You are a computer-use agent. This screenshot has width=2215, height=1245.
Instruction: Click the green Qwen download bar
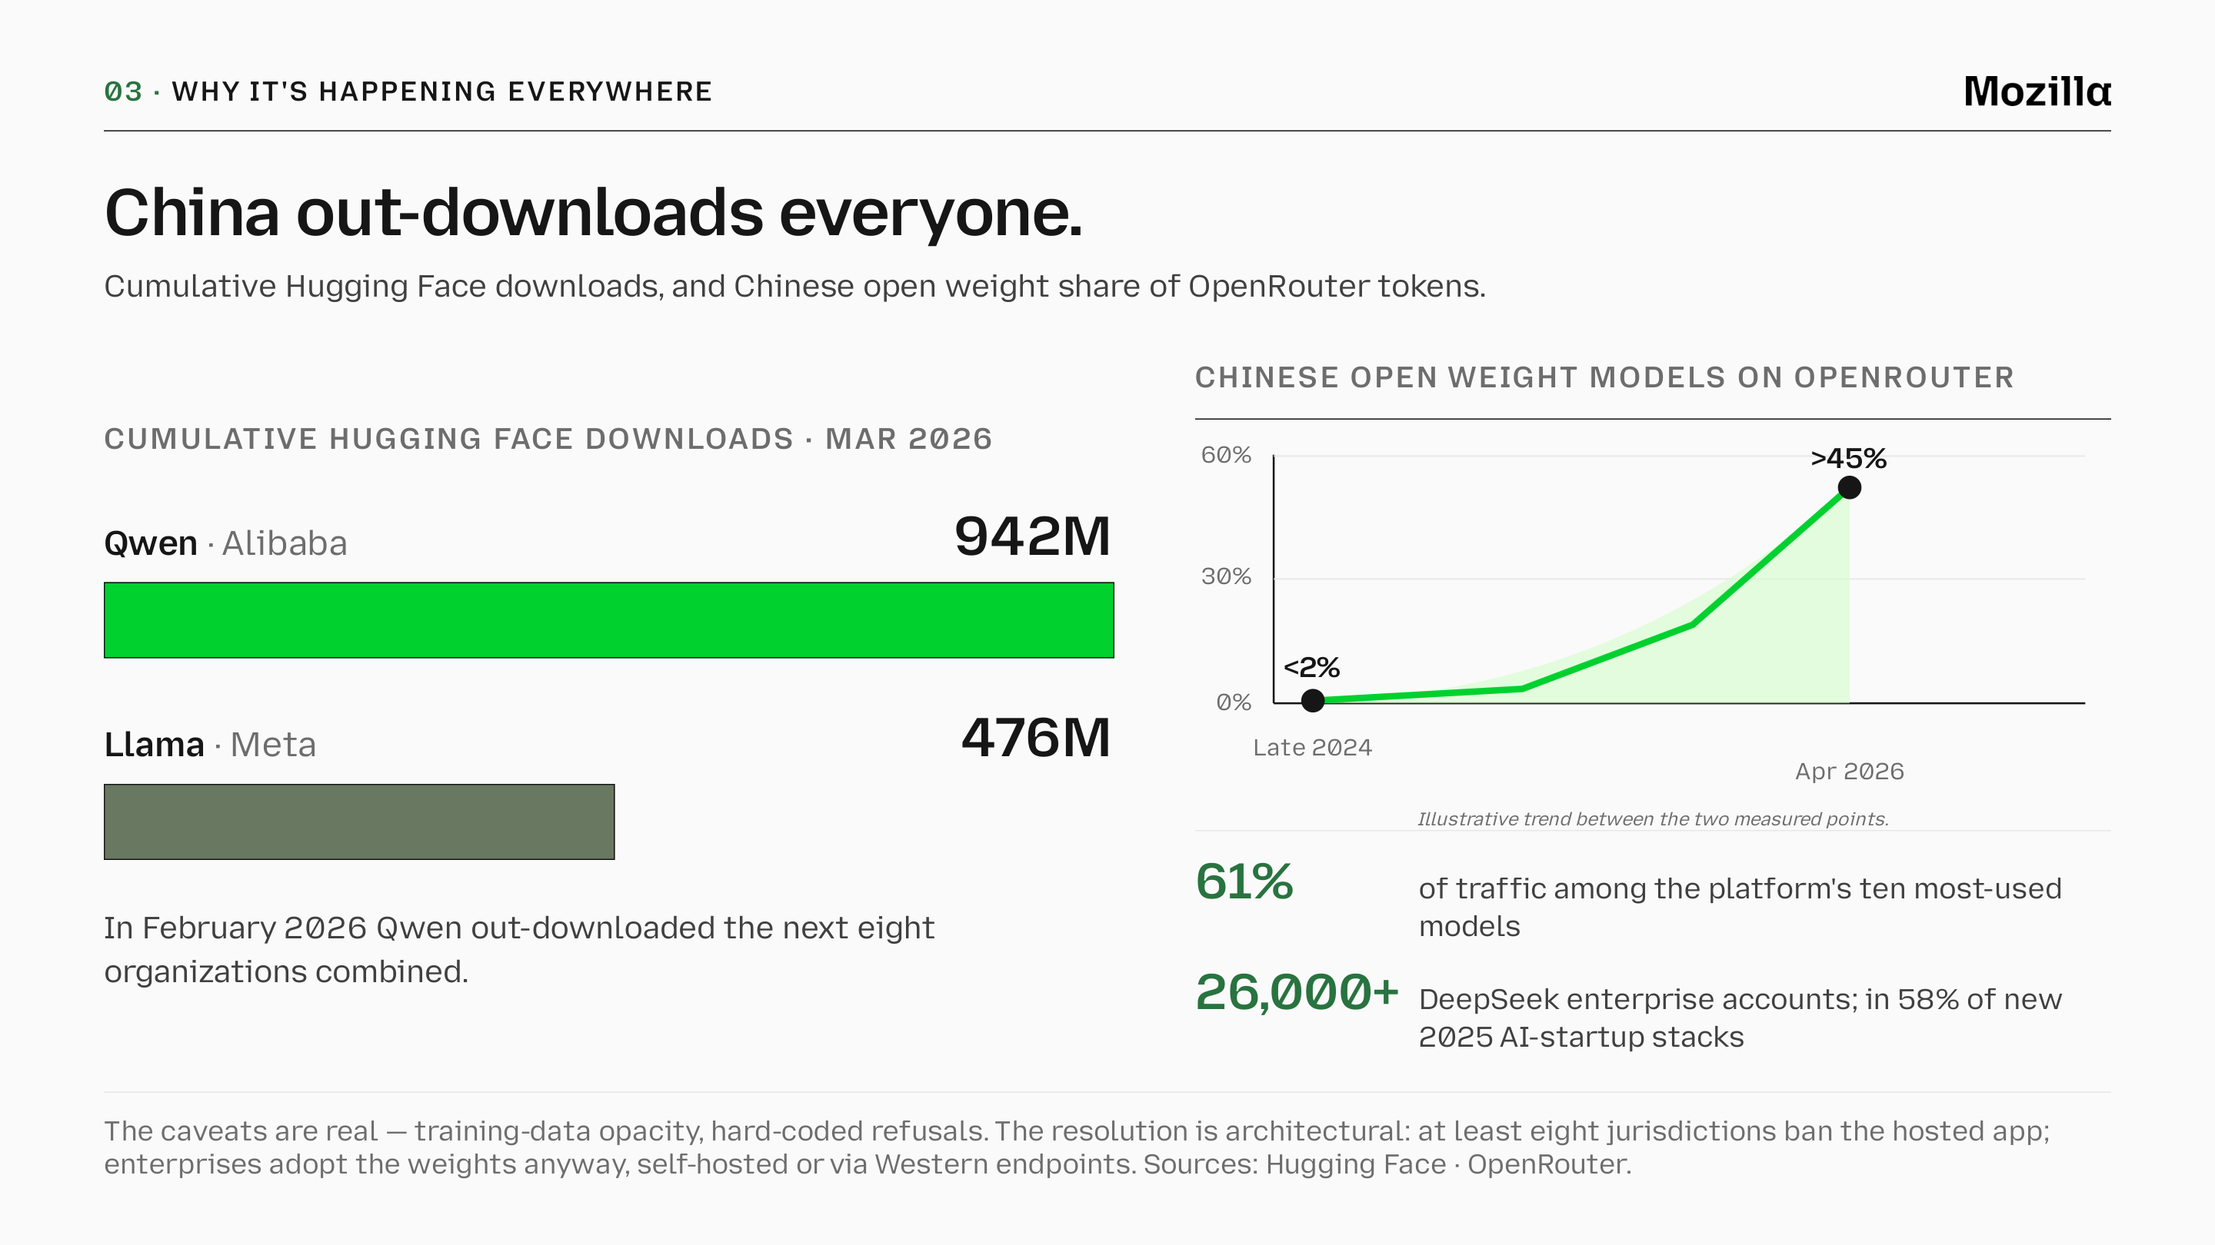(609, 620)
